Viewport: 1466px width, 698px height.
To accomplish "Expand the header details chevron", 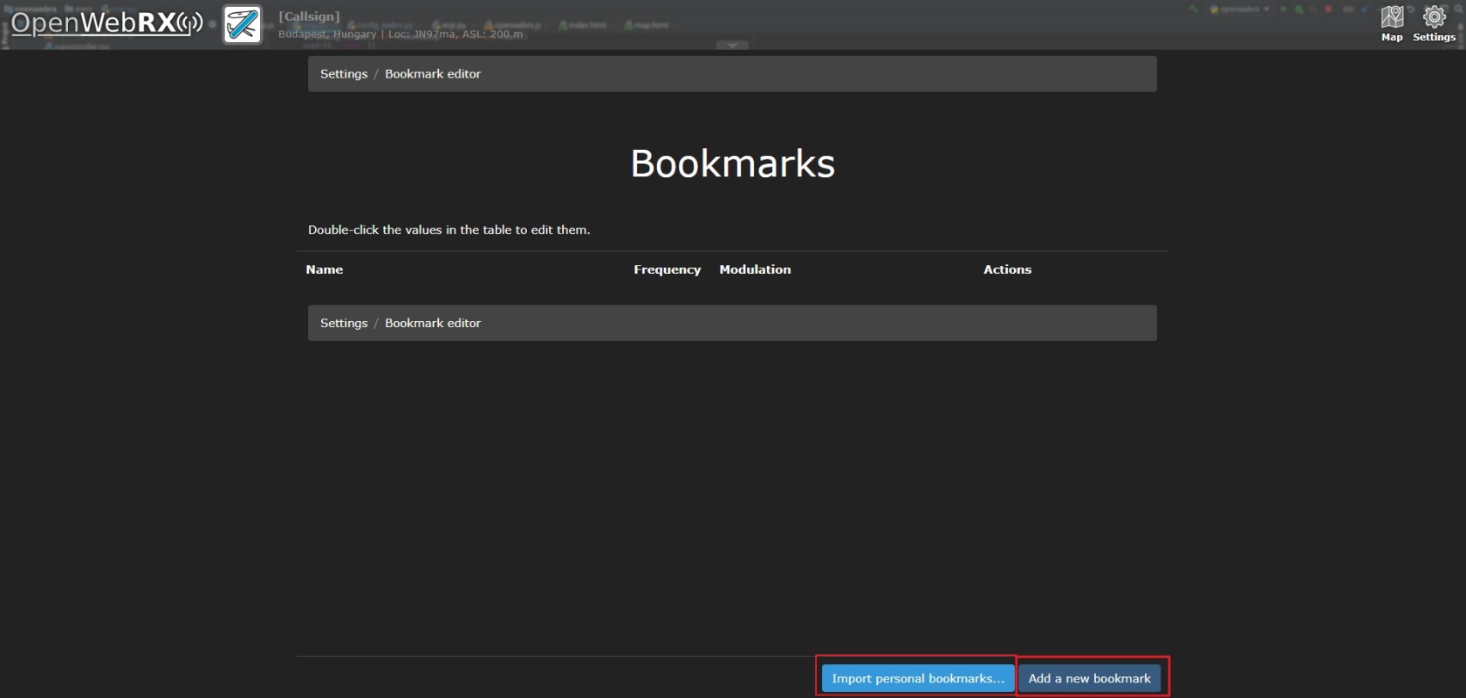I will tap(732, 44).
